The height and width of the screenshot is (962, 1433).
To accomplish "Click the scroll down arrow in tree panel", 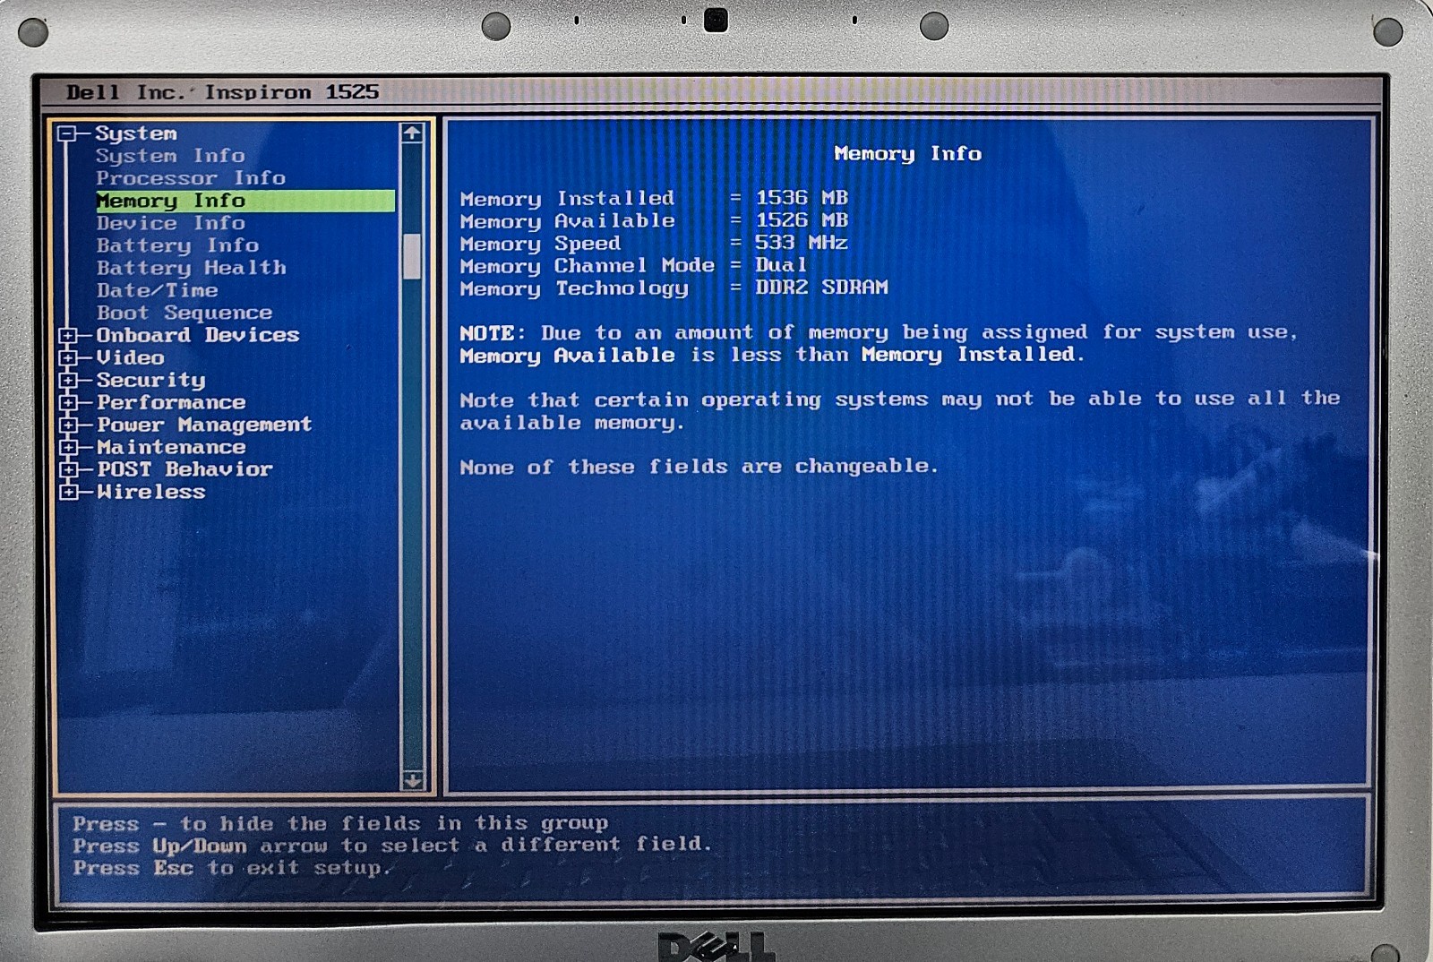I will tap(412, 780).
